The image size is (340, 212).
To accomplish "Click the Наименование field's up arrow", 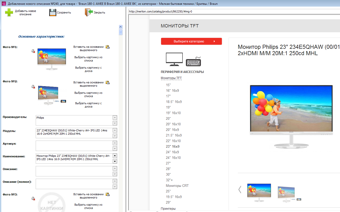I will tap(115, 156).
